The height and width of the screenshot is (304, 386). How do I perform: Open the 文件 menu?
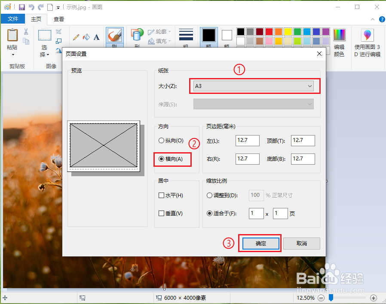[x=13, y=19]
